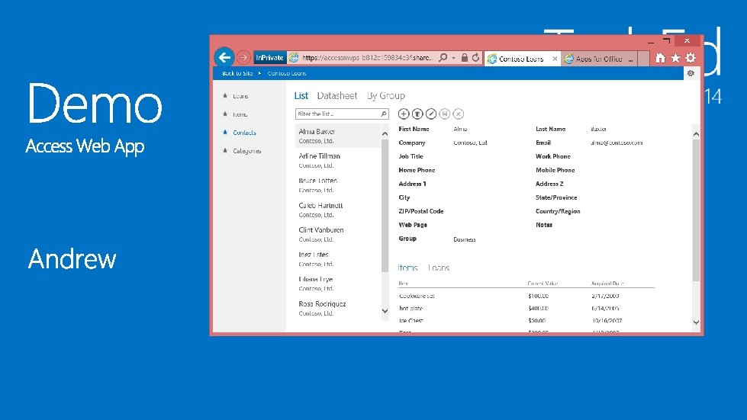Image resolution: width=747 pixels, height=420 pixels.
Task: Click the browser Back arrow button
Action: coord(224,58)
